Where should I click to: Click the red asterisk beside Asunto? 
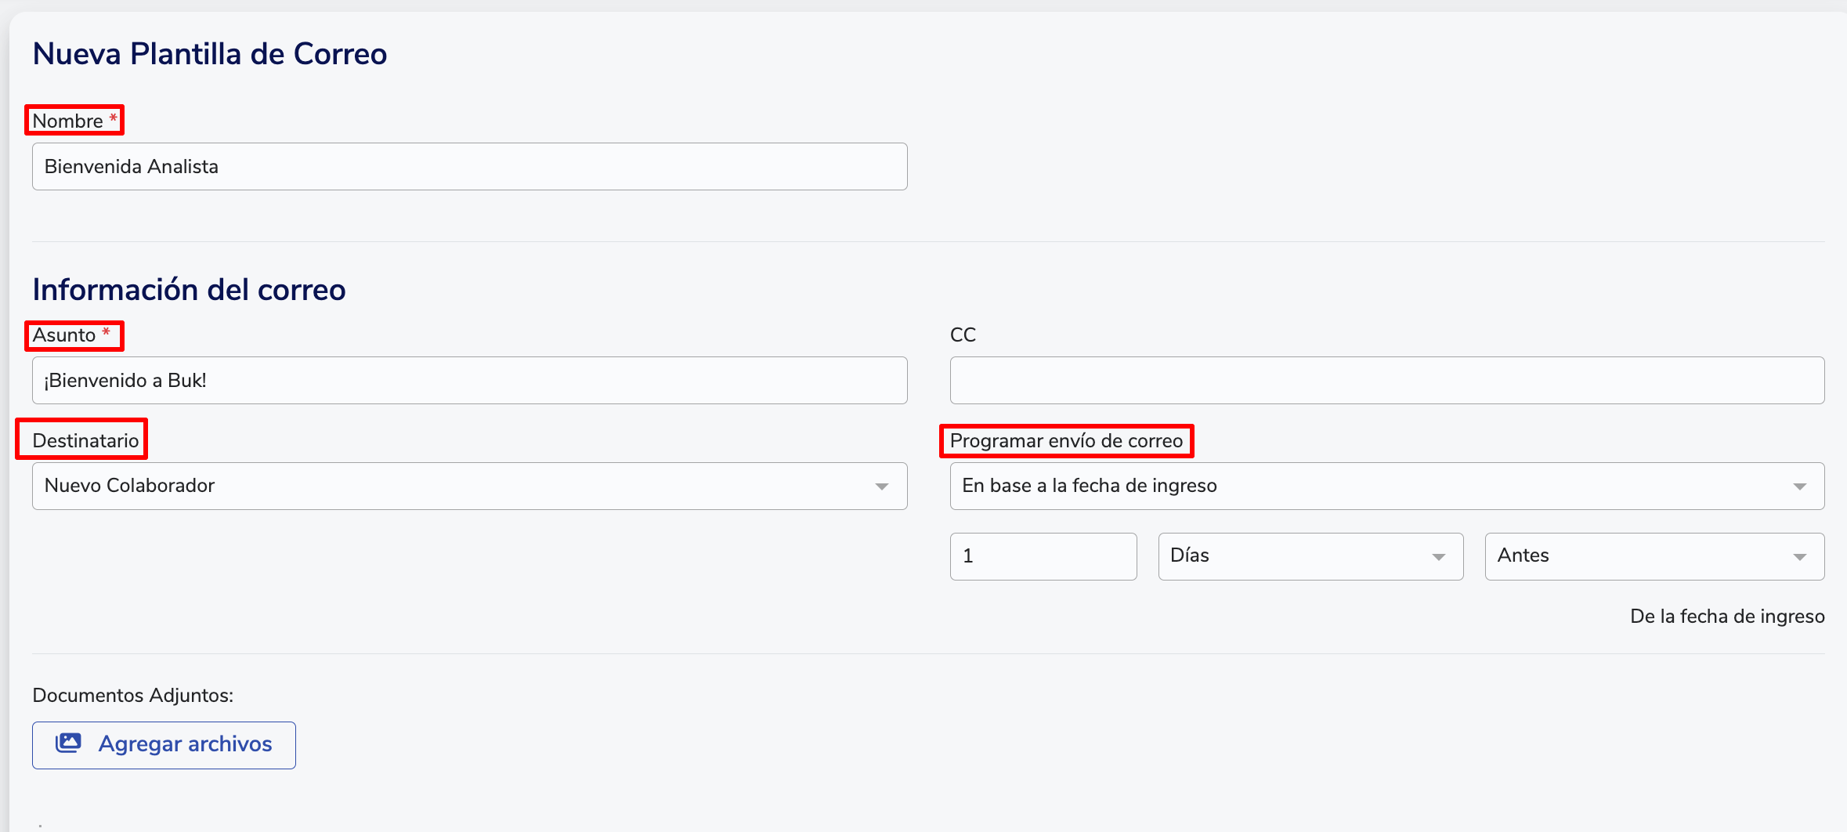coord(106,332)
